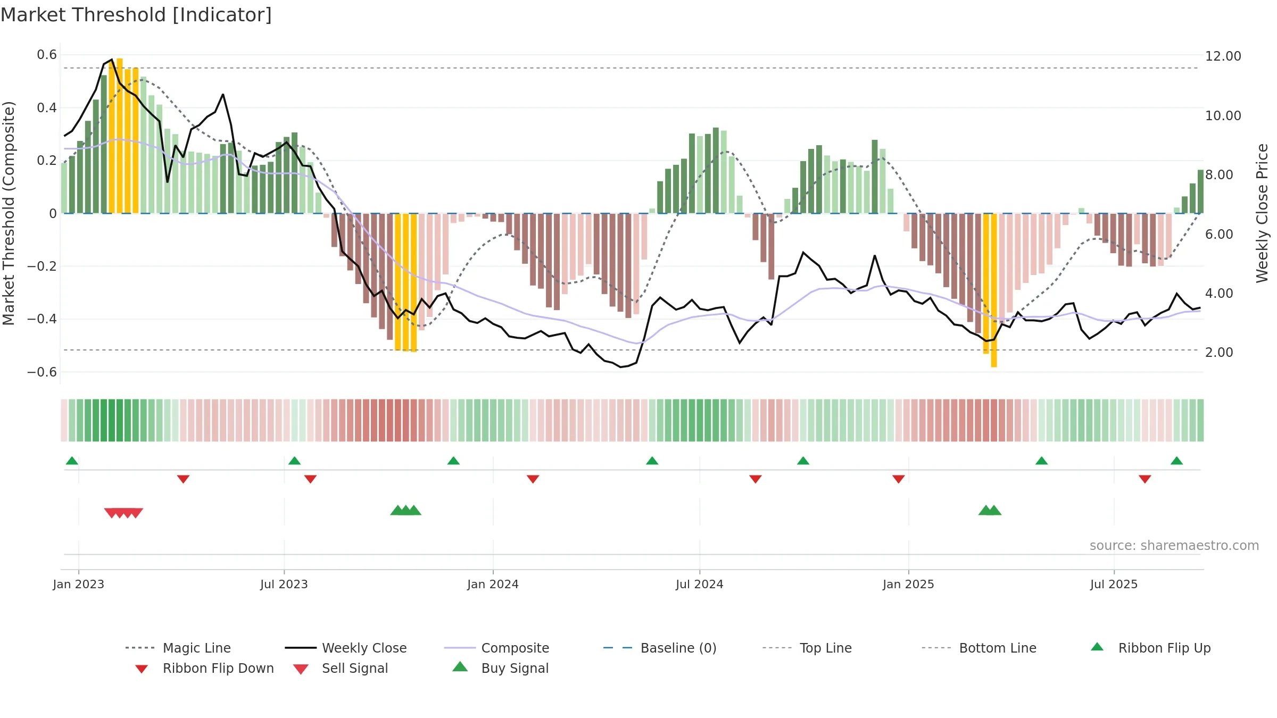
Task: Toggle the Bottom Line legend entry
Action: coord(979,648)
